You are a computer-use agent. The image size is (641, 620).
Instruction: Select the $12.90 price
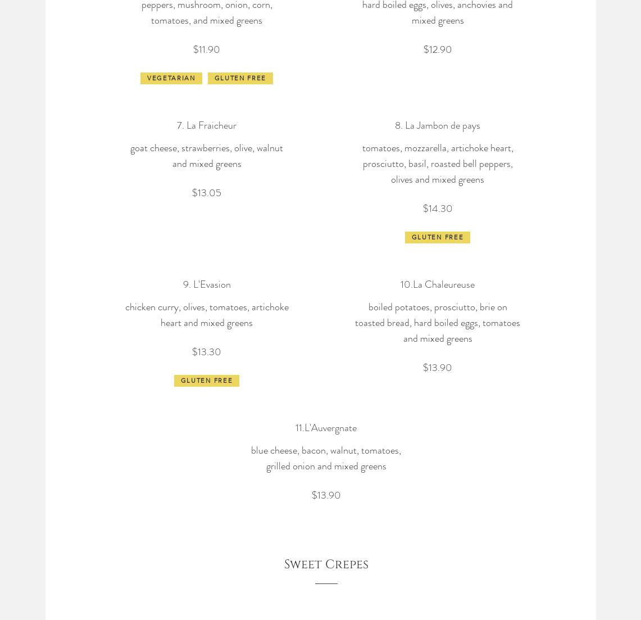tap(437, 49)
